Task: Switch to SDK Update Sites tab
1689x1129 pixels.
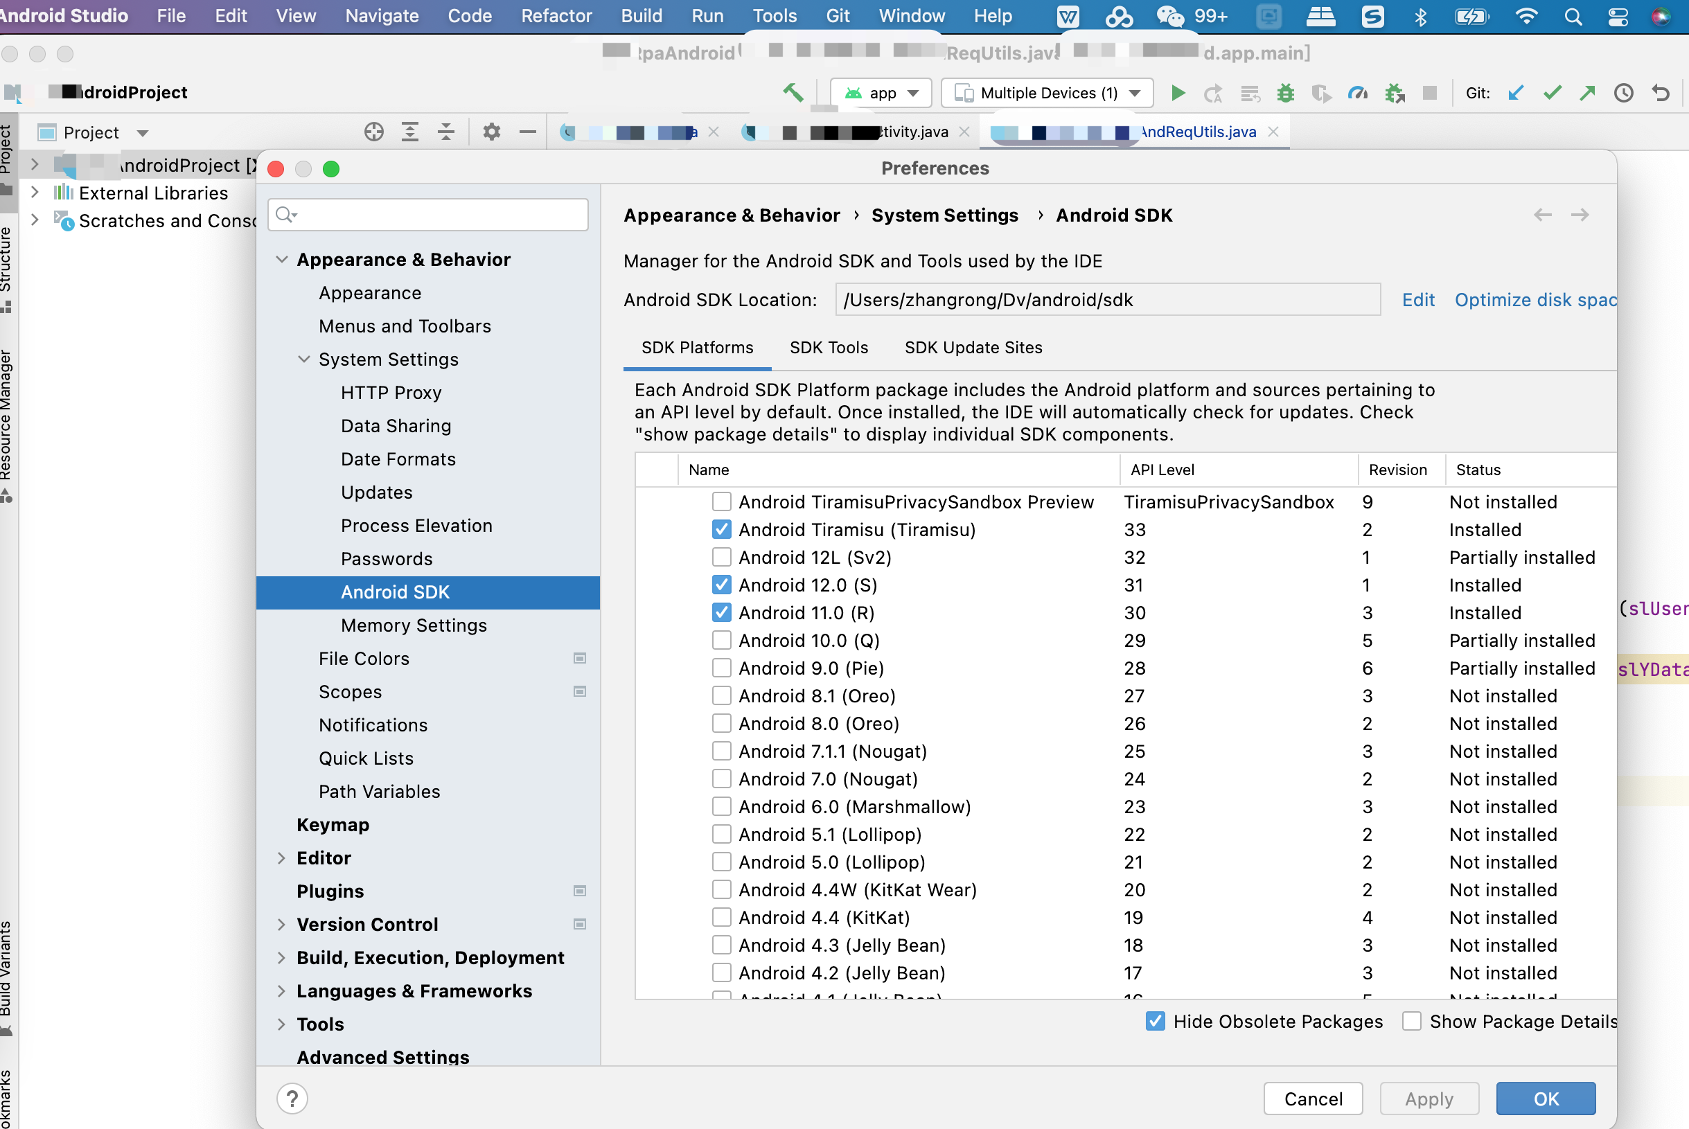Action: click(973, 347)
